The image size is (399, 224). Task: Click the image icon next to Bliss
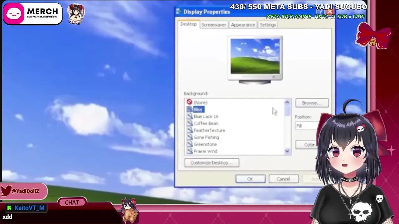(x=189, y=109)
